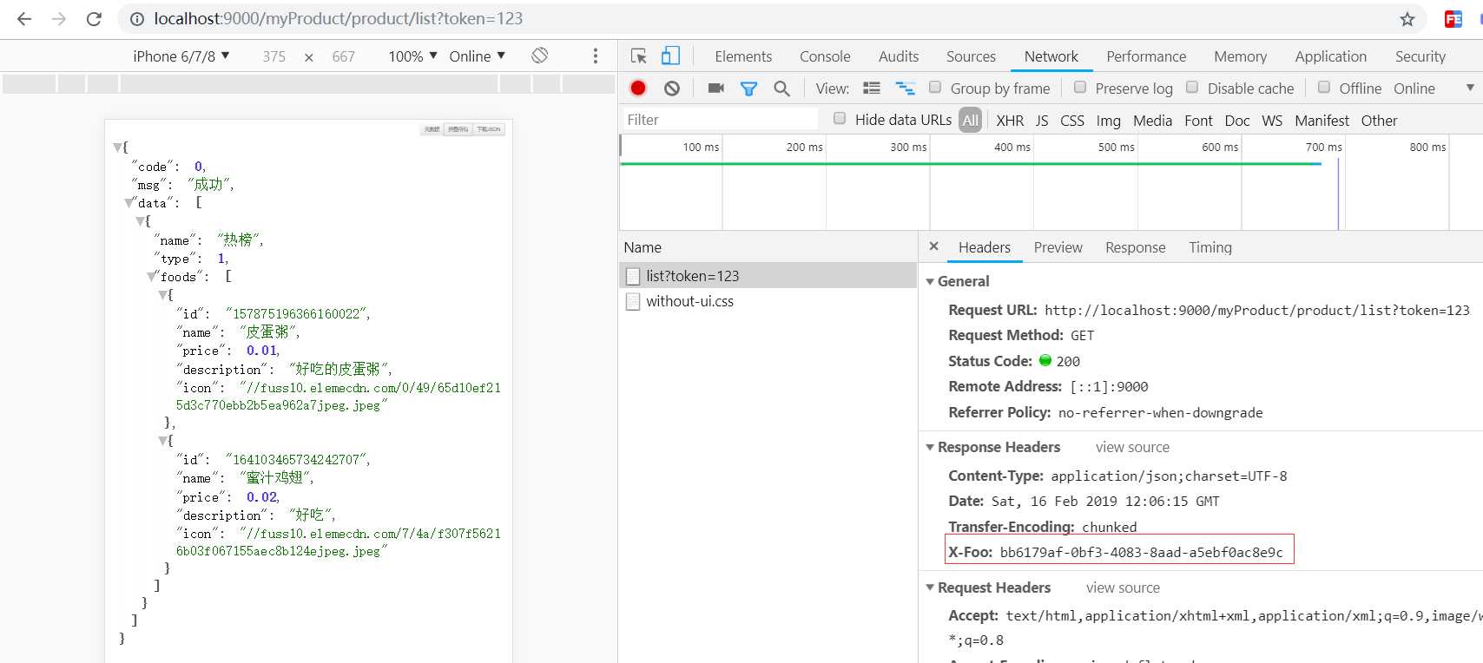This screenshot has width=1483, height=663.
Task: Go back with the browser back arrow
Action: coord(24,18)
